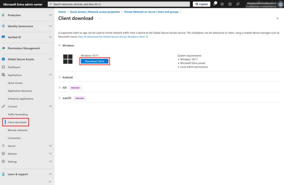Select Client download menu item
This screenshot has height=185, width=284.
(x=17, y=122)
